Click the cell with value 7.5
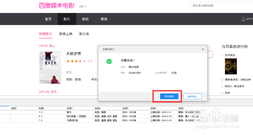253x135 pixels. tap(52, 112)
